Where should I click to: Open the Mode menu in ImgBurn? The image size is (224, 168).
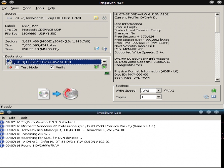27,8
